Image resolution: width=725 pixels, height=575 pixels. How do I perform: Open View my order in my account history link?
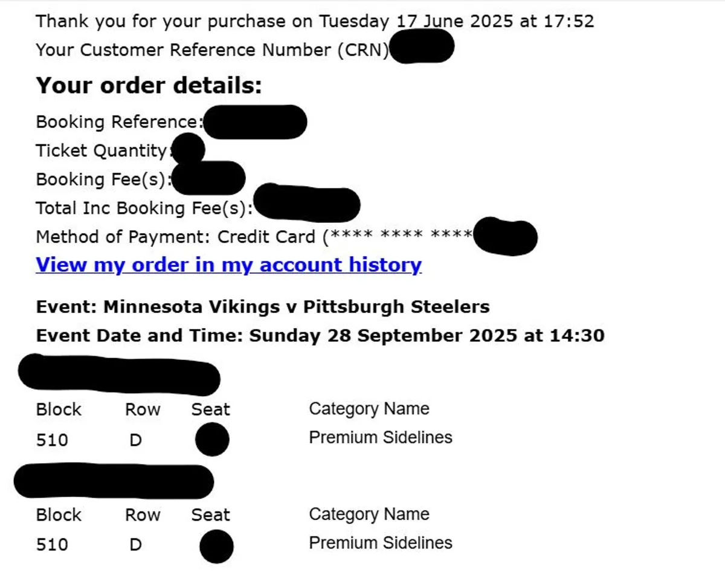(x=228, y=265)
